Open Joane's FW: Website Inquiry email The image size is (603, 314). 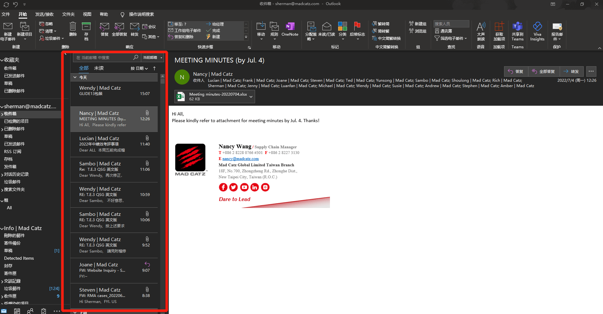pyautogui.click(x=114, y=270)
